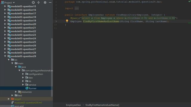Click findByFirstNameAndLastName method name in editor
Viewport: 191px width, 107px height.
(x=101, y=21)
